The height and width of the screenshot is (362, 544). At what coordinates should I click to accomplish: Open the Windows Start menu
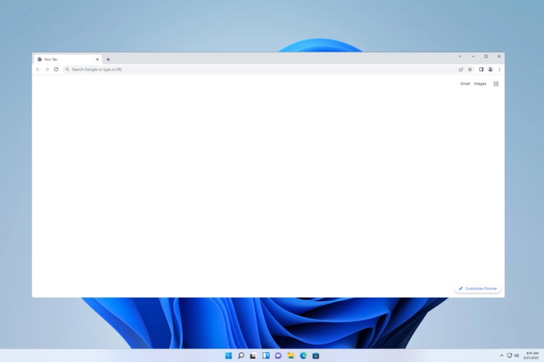point(228,355)
